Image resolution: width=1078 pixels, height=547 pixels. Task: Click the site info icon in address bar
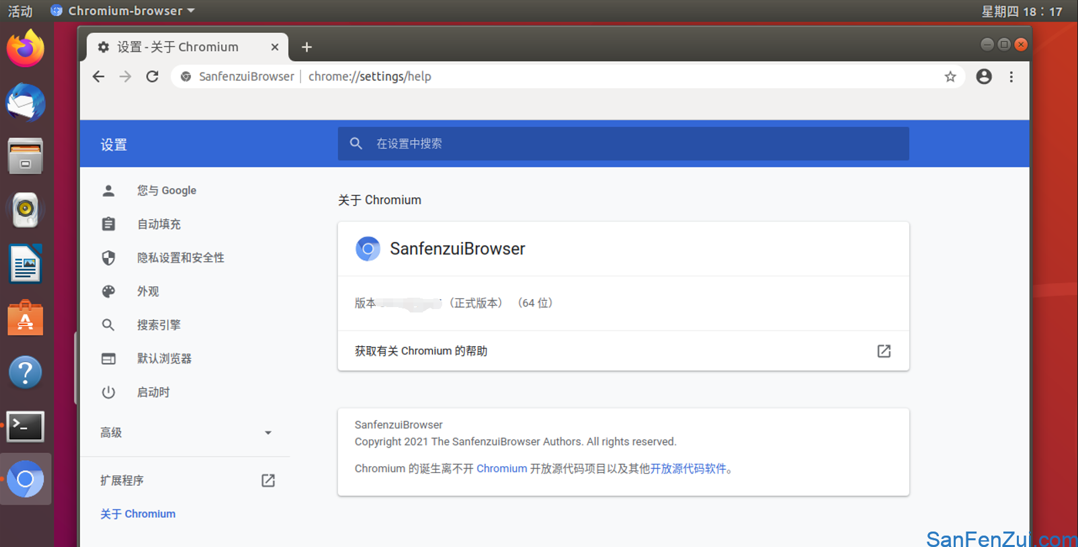tap(186, 77)
